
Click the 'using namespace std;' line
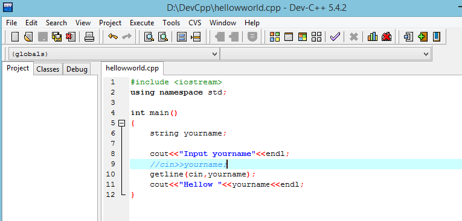tap(179, 92)
